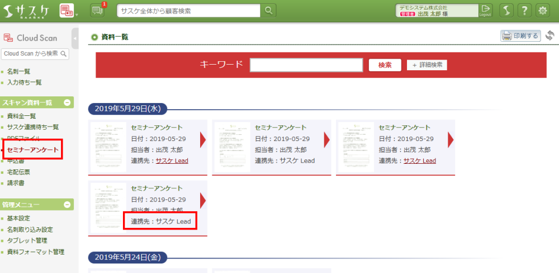Click the refresh arrows icon beside print
The width and height of the screenshot is (559, 273).
pyautogui.click(x=549, y=36)
